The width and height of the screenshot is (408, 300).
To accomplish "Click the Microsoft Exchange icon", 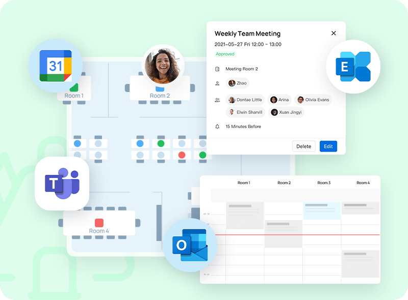I will click(353, 67).
